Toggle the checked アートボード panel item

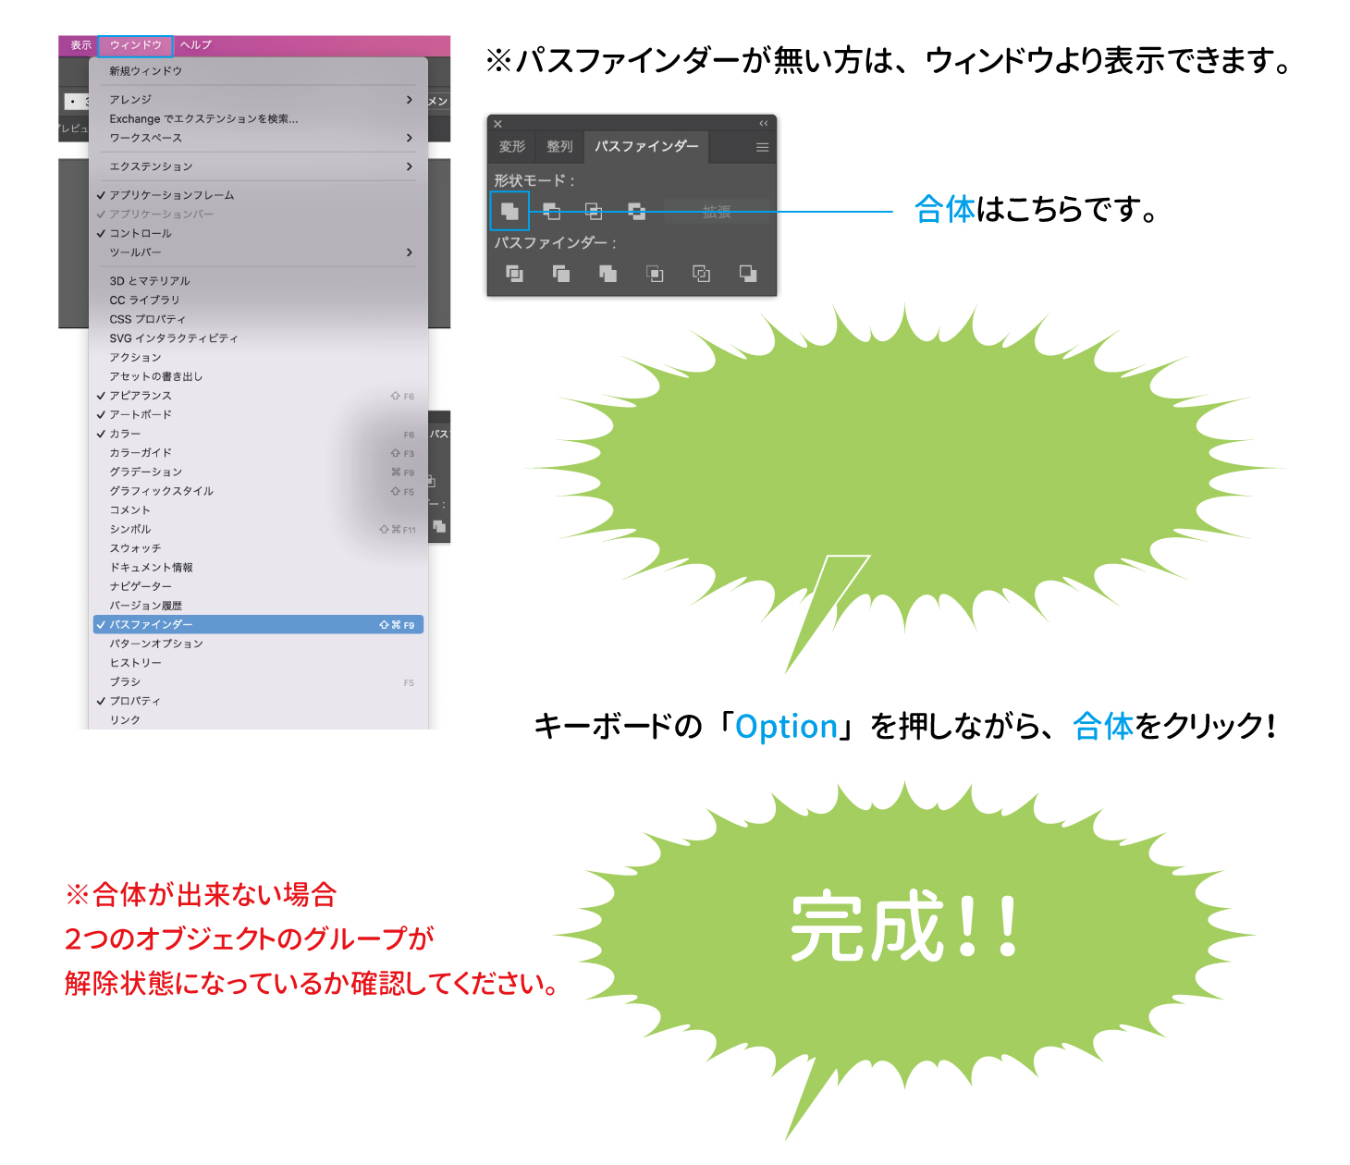tap(258, 415)
